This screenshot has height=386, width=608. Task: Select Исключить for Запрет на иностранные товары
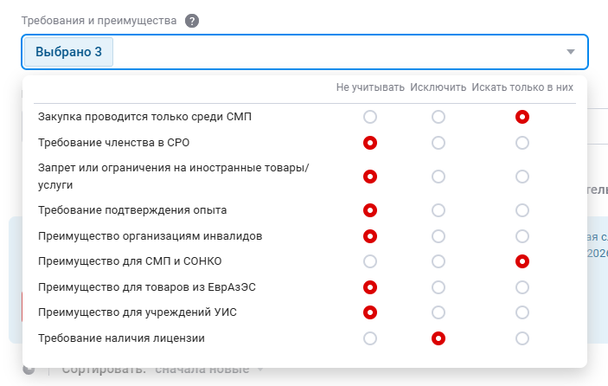[x=438, y=177]
